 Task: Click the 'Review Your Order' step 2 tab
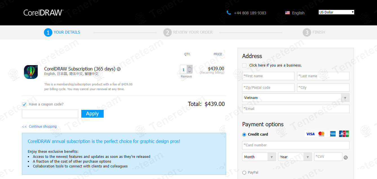tap(188, 32)
